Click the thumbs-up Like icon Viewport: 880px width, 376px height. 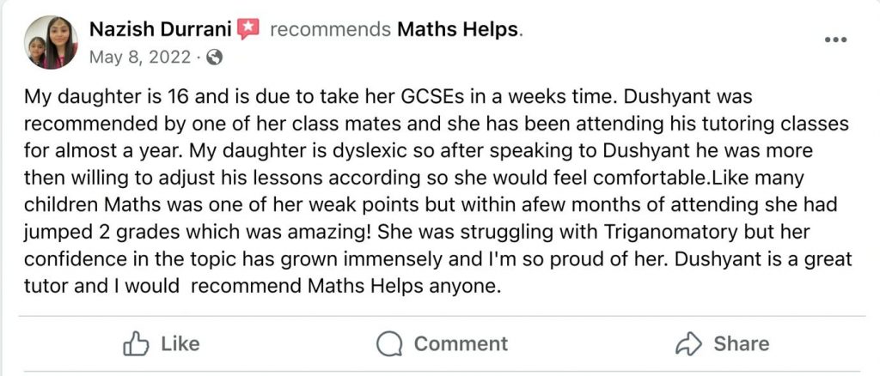click(137, 344)
